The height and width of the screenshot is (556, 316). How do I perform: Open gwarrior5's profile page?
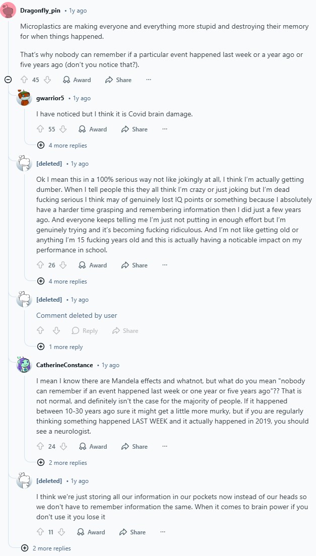[50, 98]
